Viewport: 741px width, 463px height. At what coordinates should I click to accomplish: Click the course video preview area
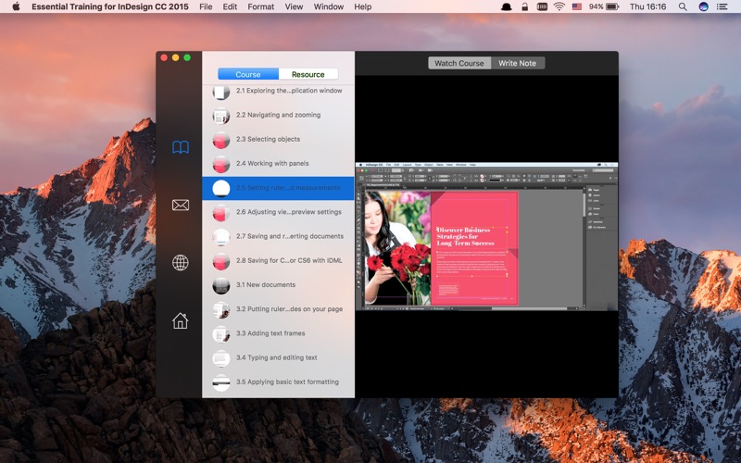coord(487,236)
